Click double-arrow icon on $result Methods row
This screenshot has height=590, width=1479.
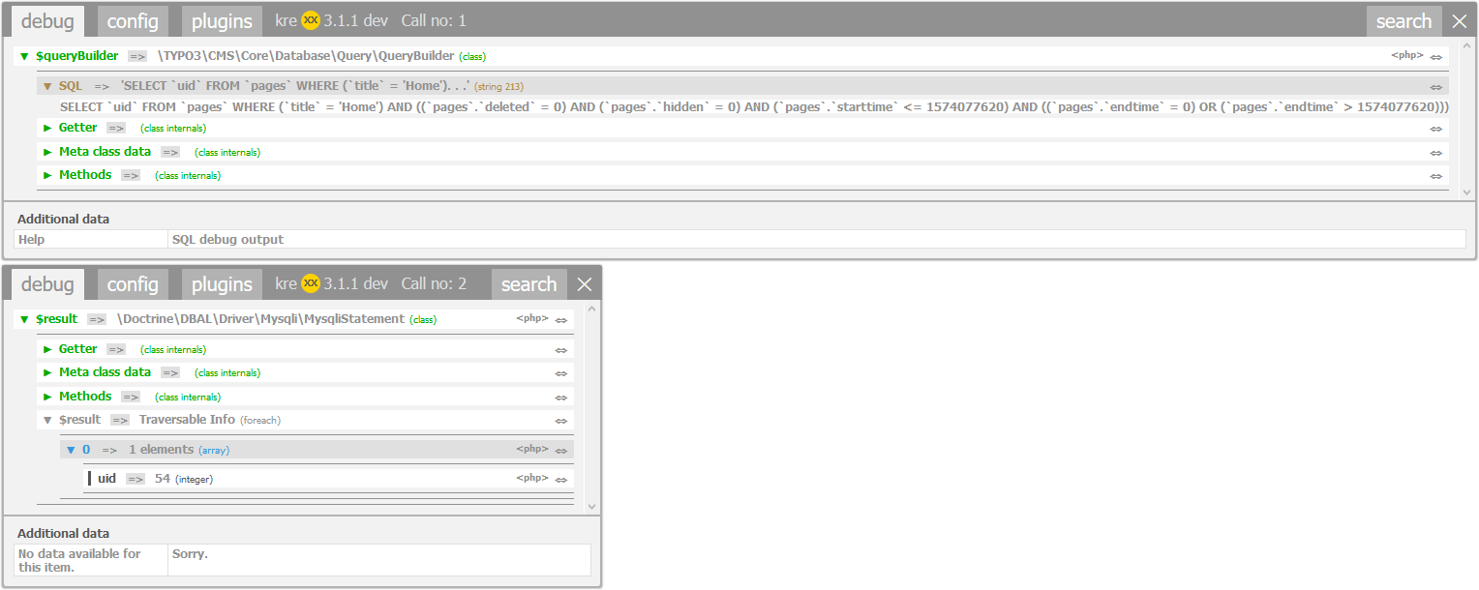coord(561,398)
